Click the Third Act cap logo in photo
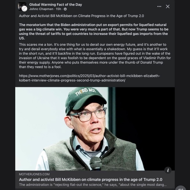 tap(83, 92)
